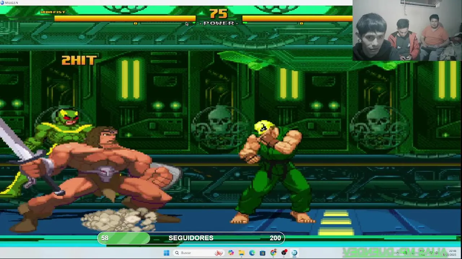Click player two's yellow life bar
This screenshot has width=462, height=259.
click(297, 18)
